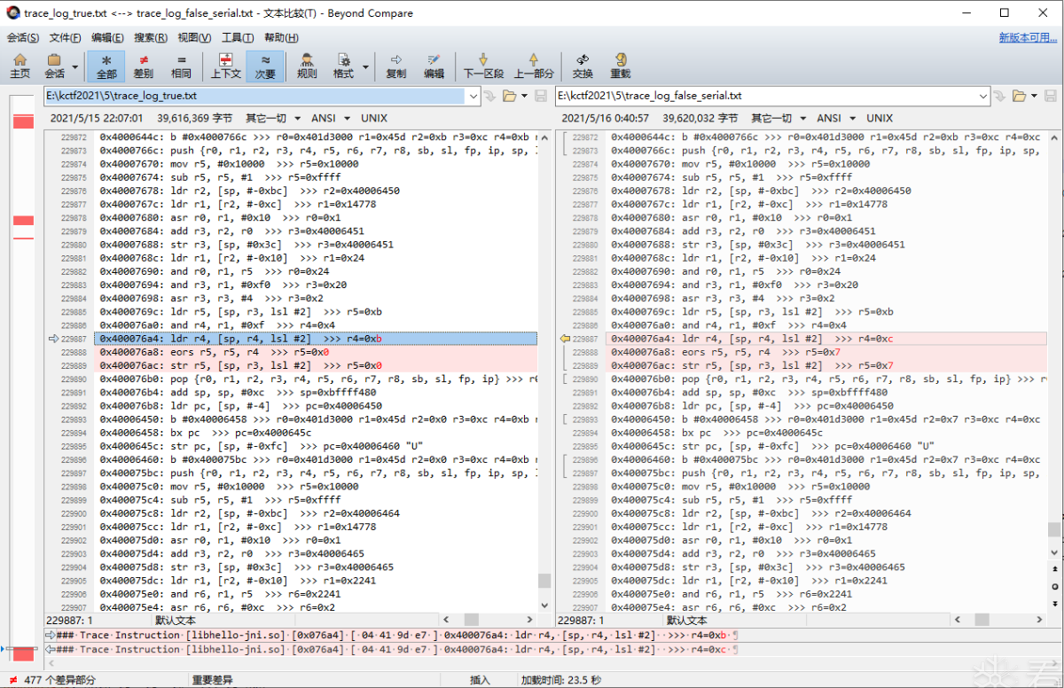Click right pane vertical scrollbar thumb
This screenshot has height=688, width=1064.
(x=1054, y=529)
